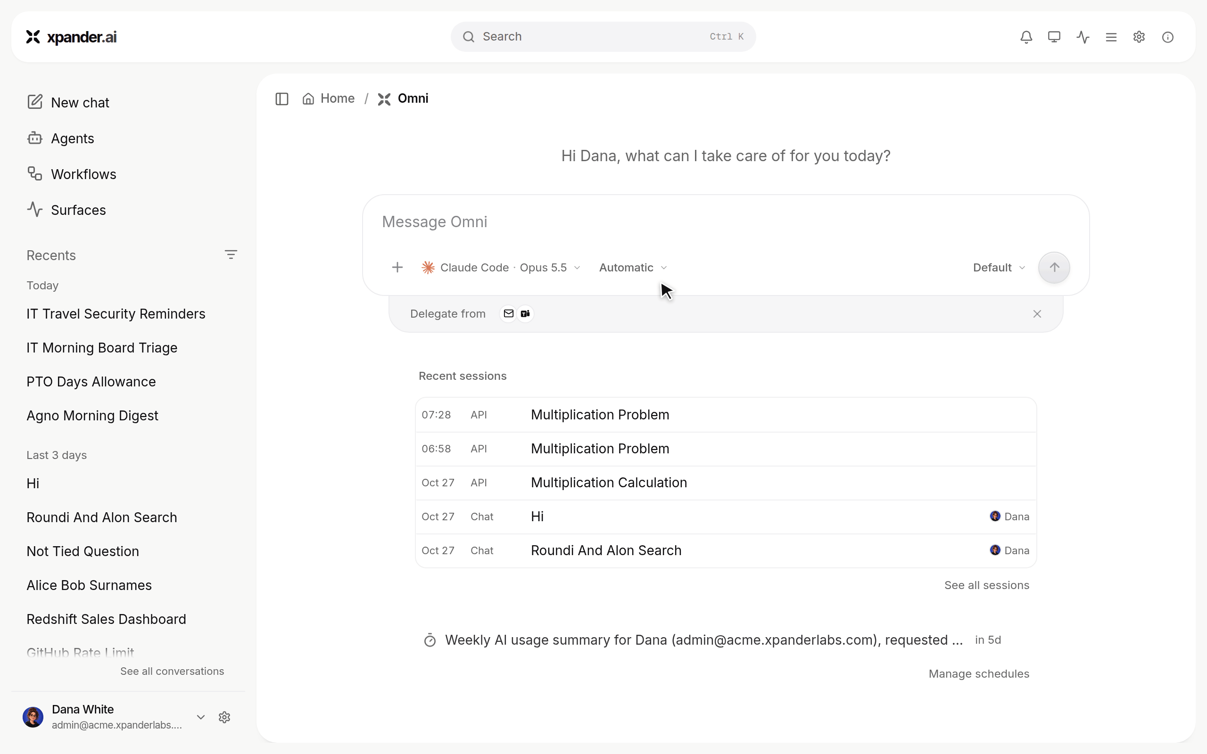Open the Automatic mode dropdown
Image resolution: width=1207 pixels, height=754 pixels.
pos(633,268)
